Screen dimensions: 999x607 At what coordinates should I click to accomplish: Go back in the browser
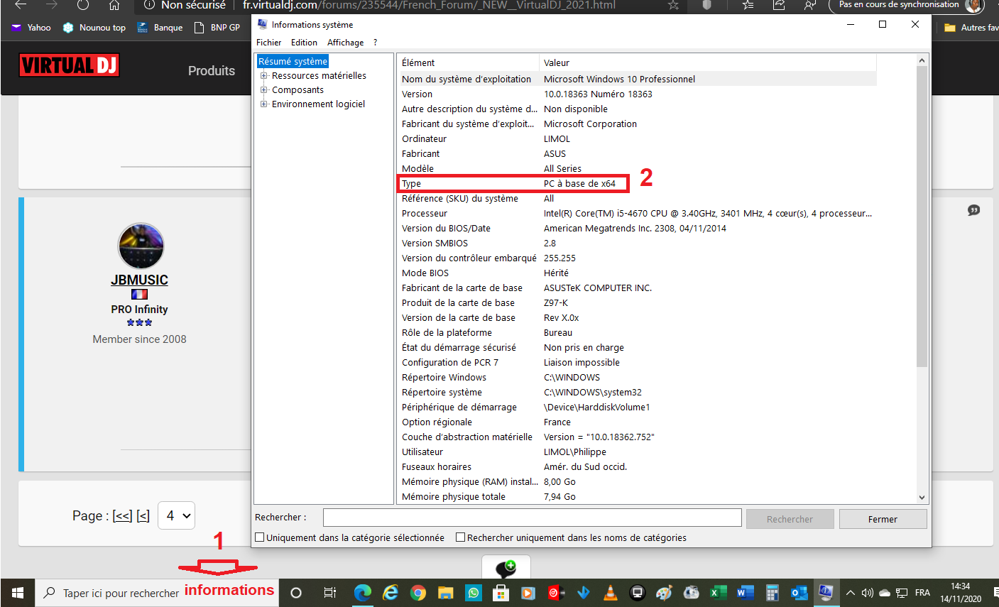pyautogui.click(x=21, y=5)
